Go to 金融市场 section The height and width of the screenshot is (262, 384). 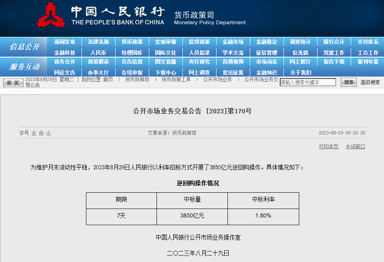[x=233, y=42]
